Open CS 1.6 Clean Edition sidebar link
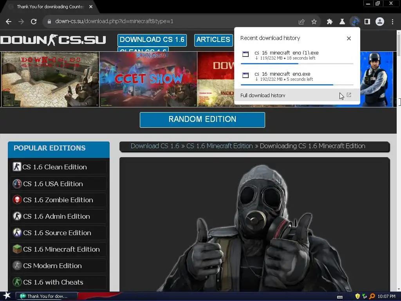This screenshot has height=301, width=401. (58, 167)
